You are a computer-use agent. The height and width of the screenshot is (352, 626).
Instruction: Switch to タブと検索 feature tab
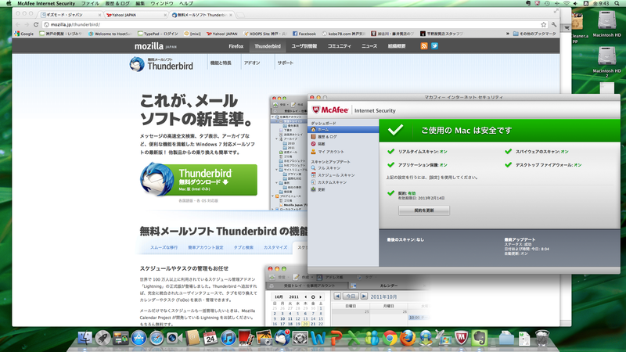click(x=243, y=247)
